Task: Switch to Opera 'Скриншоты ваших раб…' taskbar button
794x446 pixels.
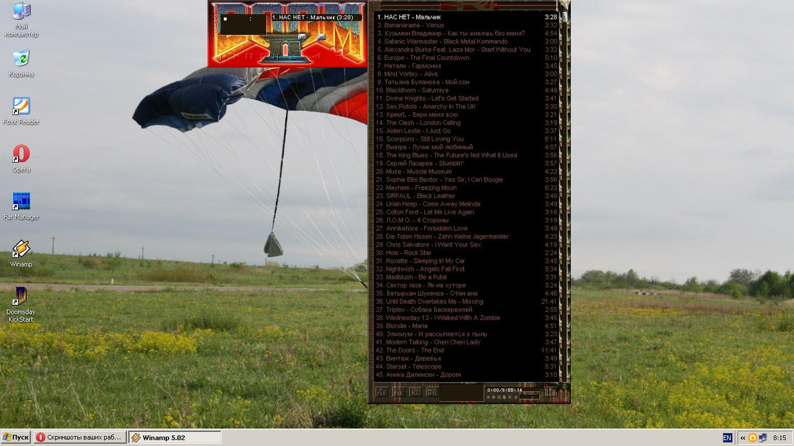Action: (80, 437)
